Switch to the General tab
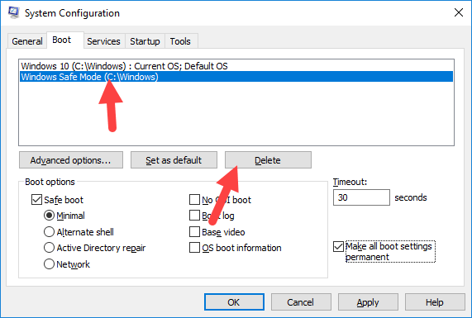The height and width of the screenshot is (318, 472). (26, 41)
